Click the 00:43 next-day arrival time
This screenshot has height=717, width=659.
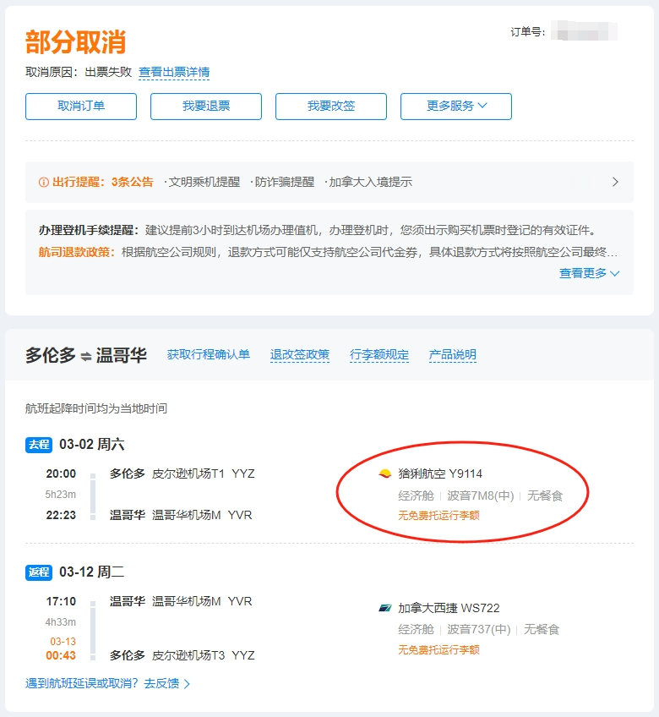tap(61, 655)
